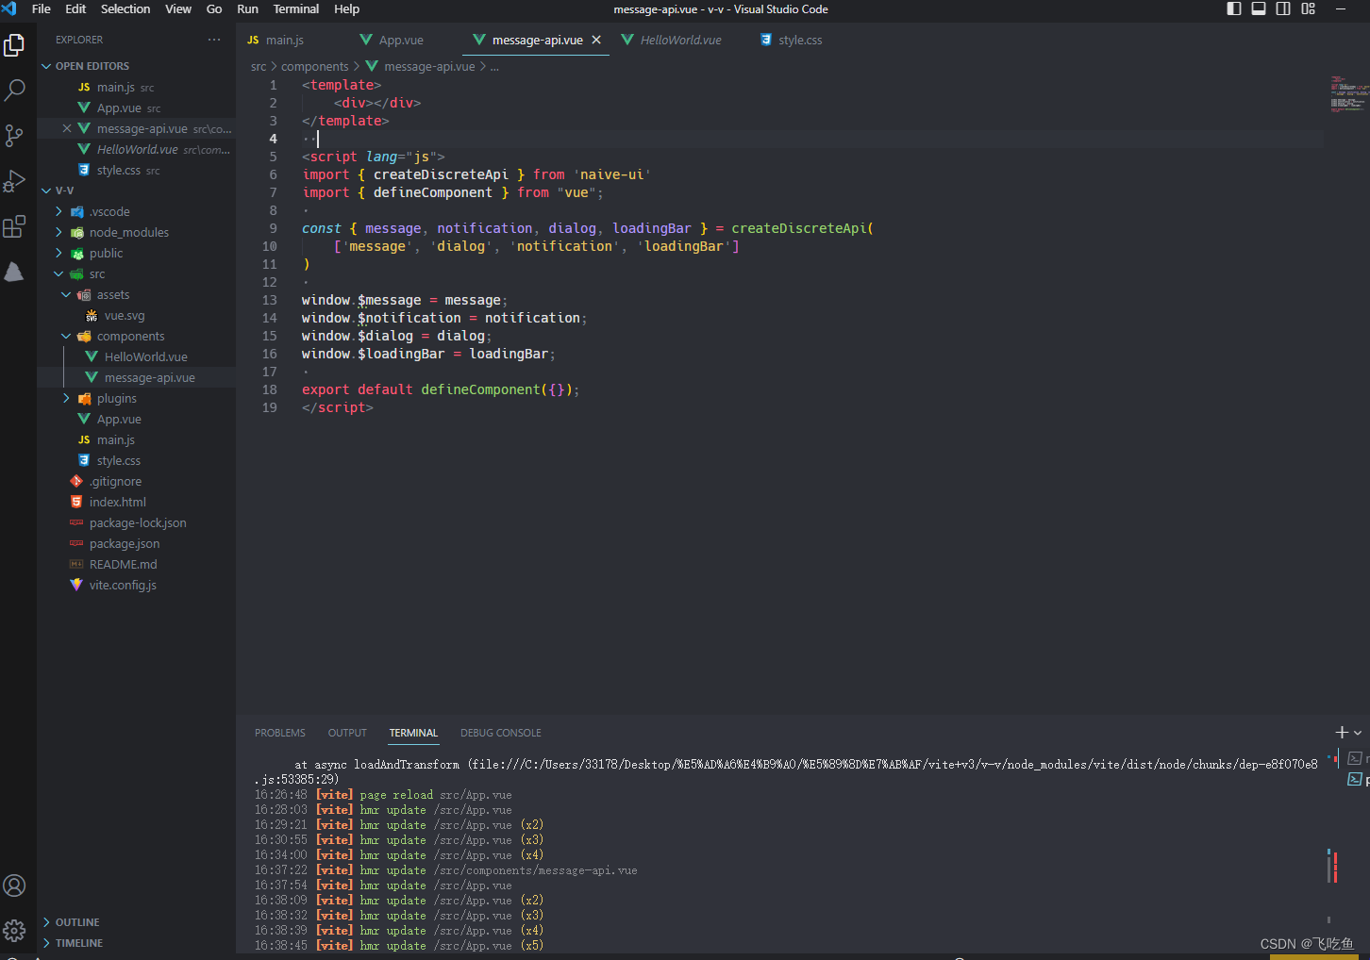Image resolution: width=1370 pixels, height=960 pixels.
Task: Toggle secondary side bar layout icon
Action: [1283, 8]
